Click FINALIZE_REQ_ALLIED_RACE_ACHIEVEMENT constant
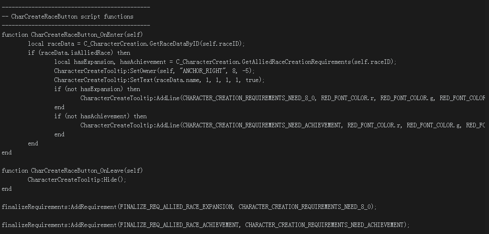 (x=179, y=225)
